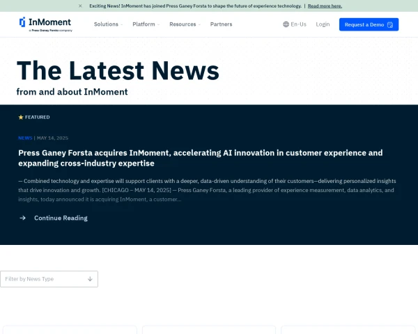Click the calendar icon in Request a Demo
The height and width of the screenshot is (334, 418).
391,24
